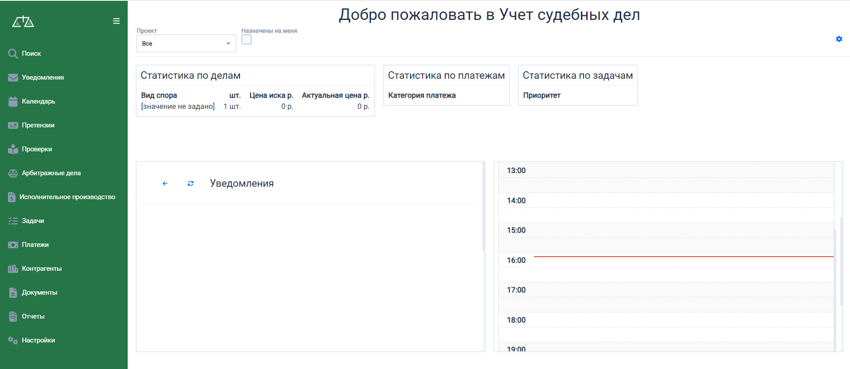Screen dimensions: 850x369
Task: Open dashboard settings gear icon
Action: 838,39
